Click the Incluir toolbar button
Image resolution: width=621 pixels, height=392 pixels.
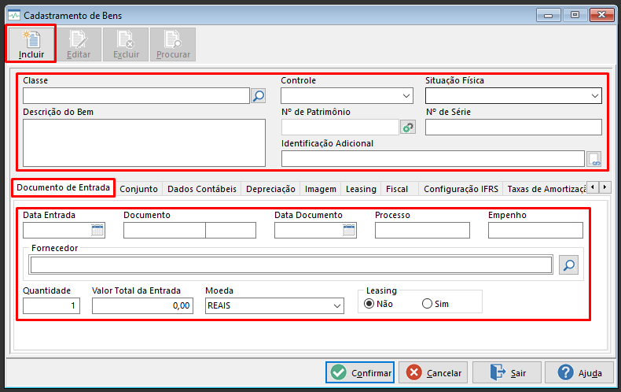(x=31, y=44)
